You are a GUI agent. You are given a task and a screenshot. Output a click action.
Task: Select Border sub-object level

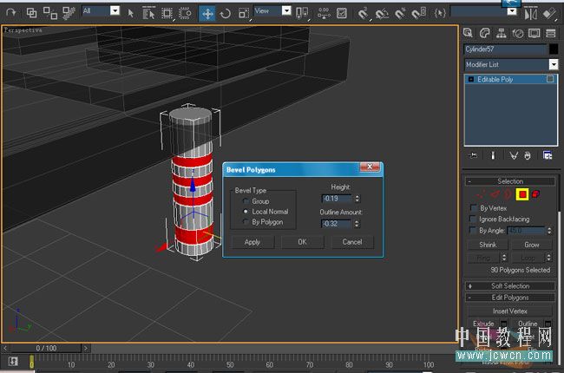[x=508, y=194]
